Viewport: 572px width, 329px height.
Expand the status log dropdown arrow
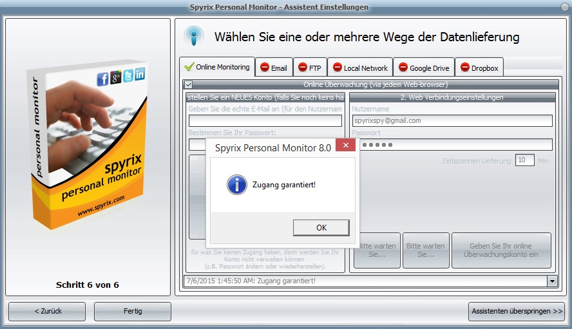click(x=552, y=281)
